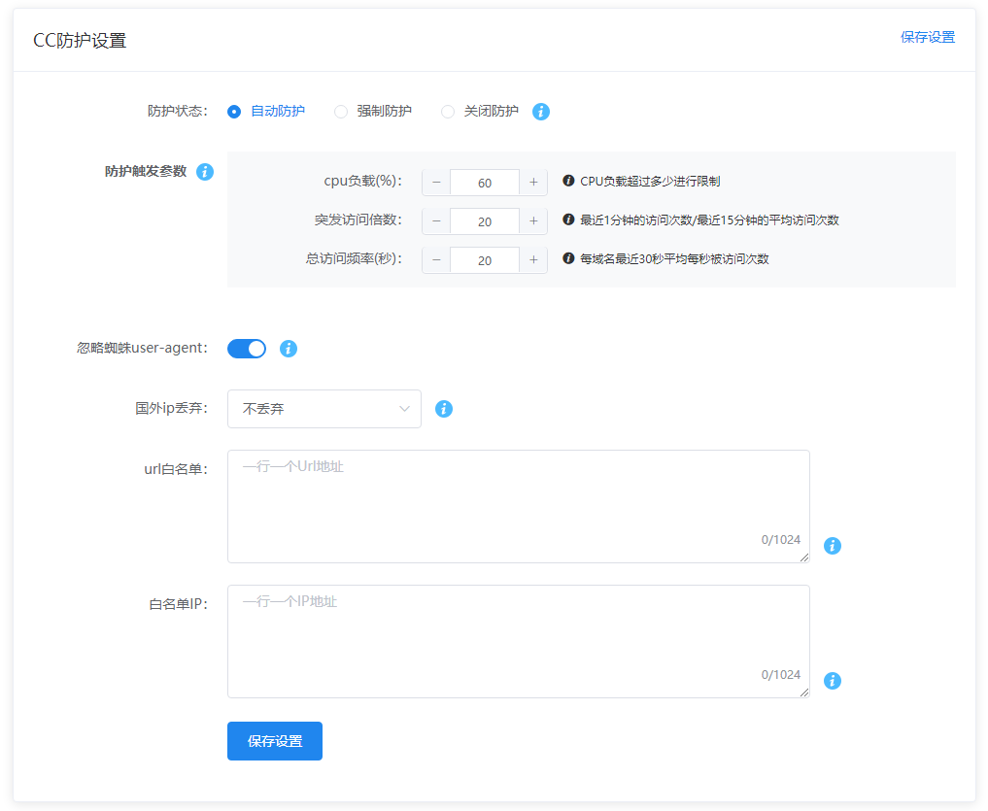Open the 总访问频率 info icon
This screenshot has height=811, width=988.
tap(569, 259)
